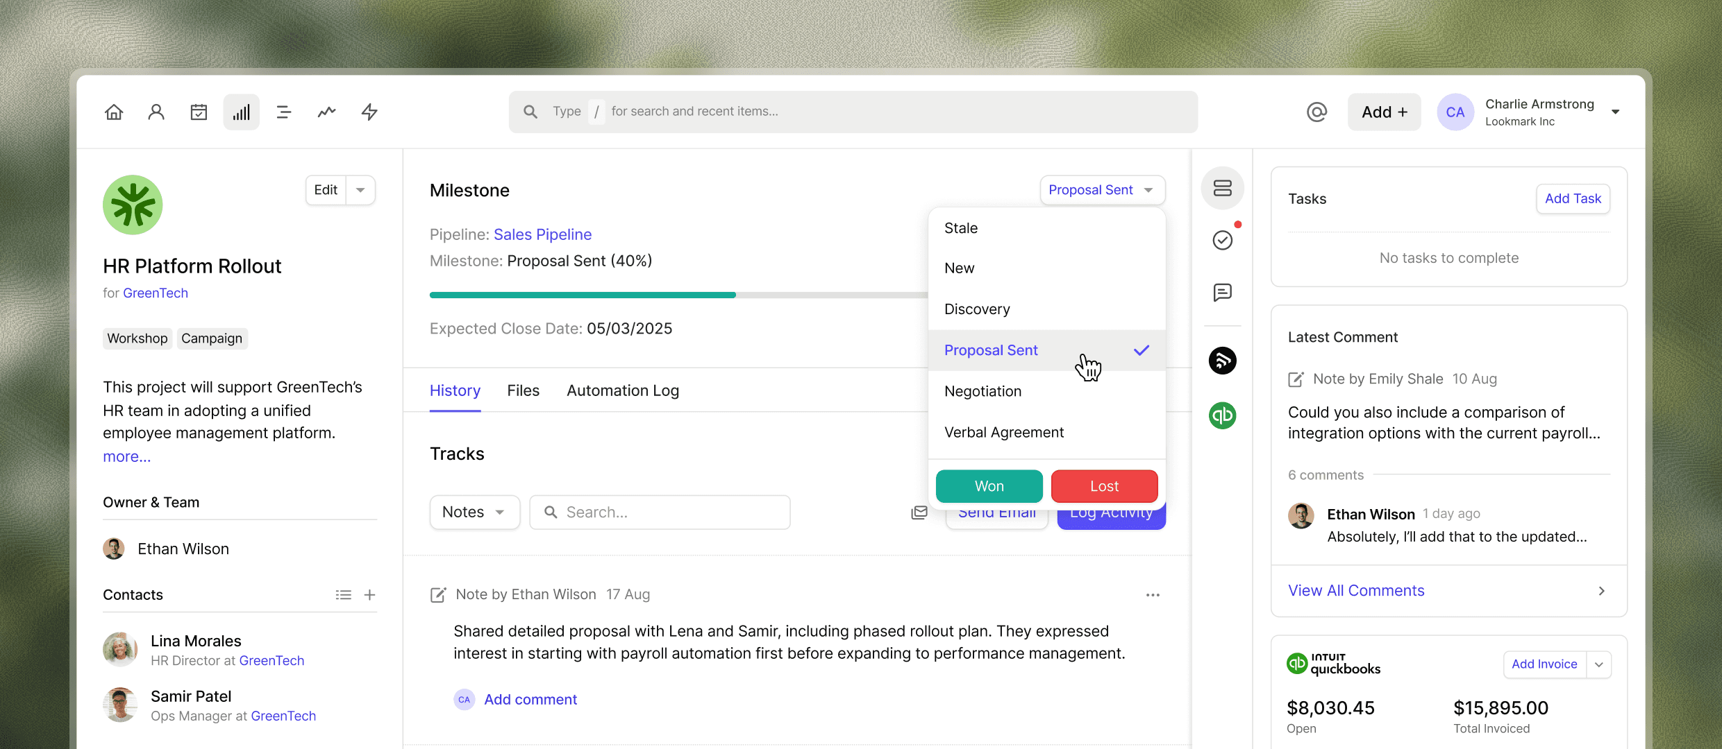The image size is (1722, 749).
Task: Select the bar chart pipeline icon
Action: 241,112
